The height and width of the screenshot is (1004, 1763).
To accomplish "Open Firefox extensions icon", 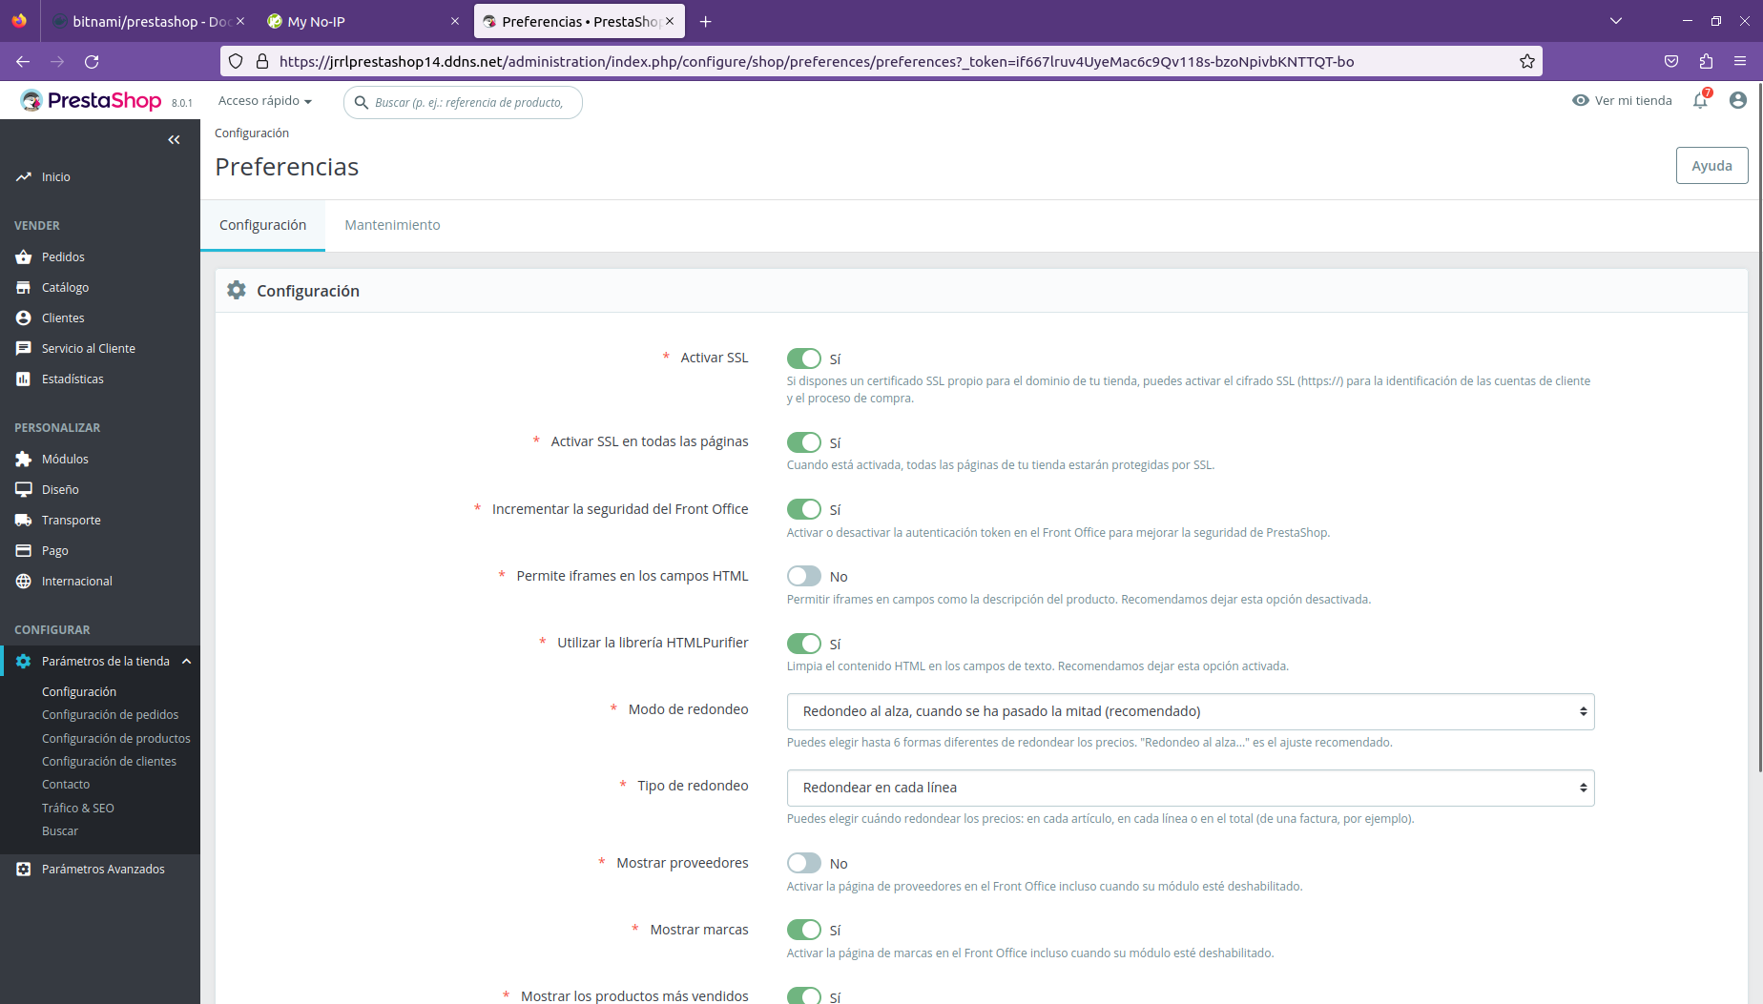I will [1706, 61].
